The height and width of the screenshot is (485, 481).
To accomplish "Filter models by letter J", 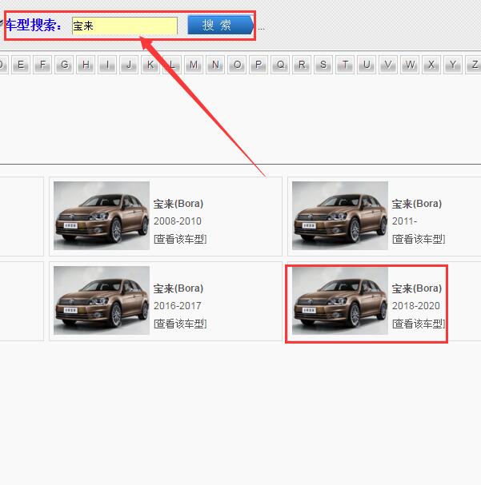I will 129,65.
